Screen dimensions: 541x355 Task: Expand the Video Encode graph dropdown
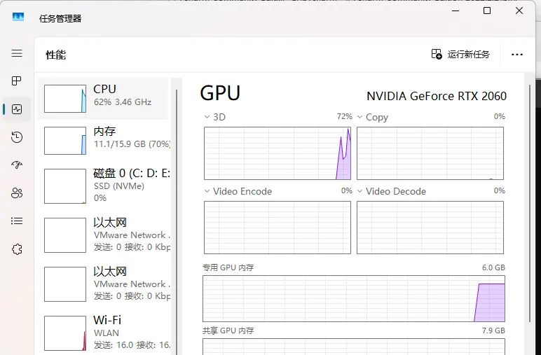coord(207,191)
